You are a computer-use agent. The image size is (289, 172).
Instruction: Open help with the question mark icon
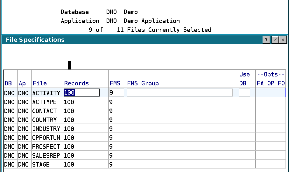click(266, 39)
